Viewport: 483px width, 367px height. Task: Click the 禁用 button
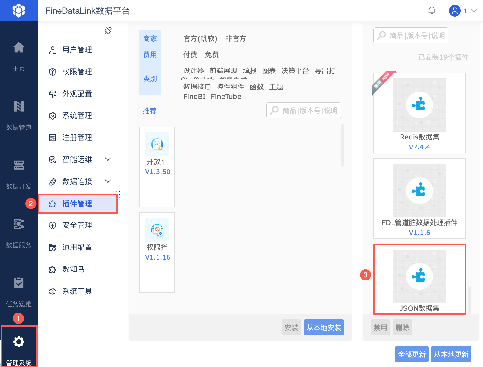(x=380, y=327)
